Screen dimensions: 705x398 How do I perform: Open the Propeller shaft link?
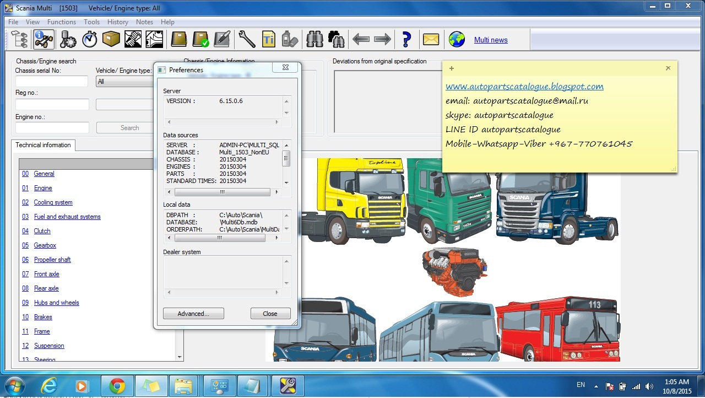tap(52, 260)
